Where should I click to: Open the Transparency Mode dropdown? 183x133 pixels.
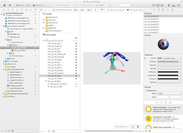pyautogui.click(x=169, y=93)
